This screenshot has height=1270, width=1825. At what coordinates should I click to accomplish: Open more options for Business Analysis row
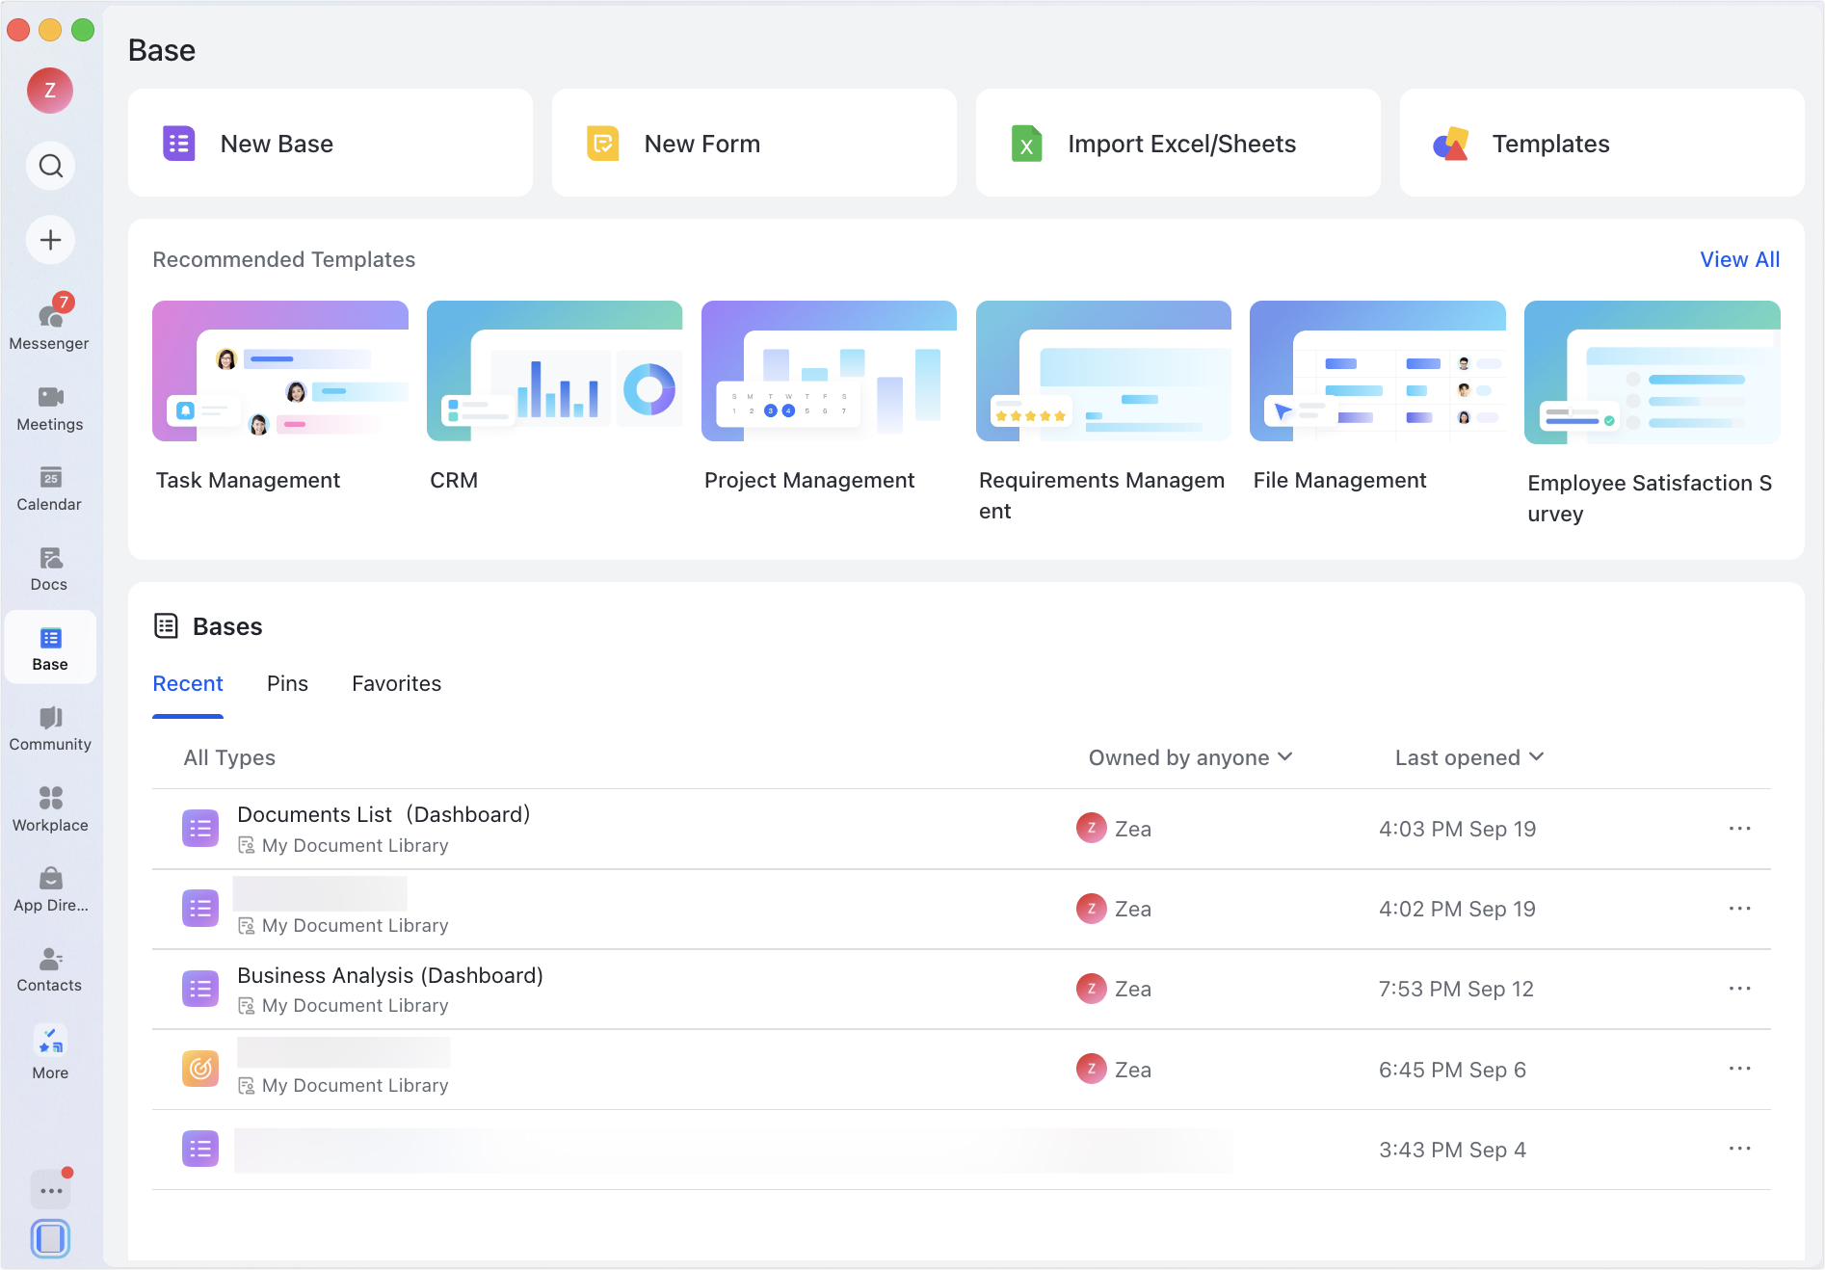[1739, 989]
